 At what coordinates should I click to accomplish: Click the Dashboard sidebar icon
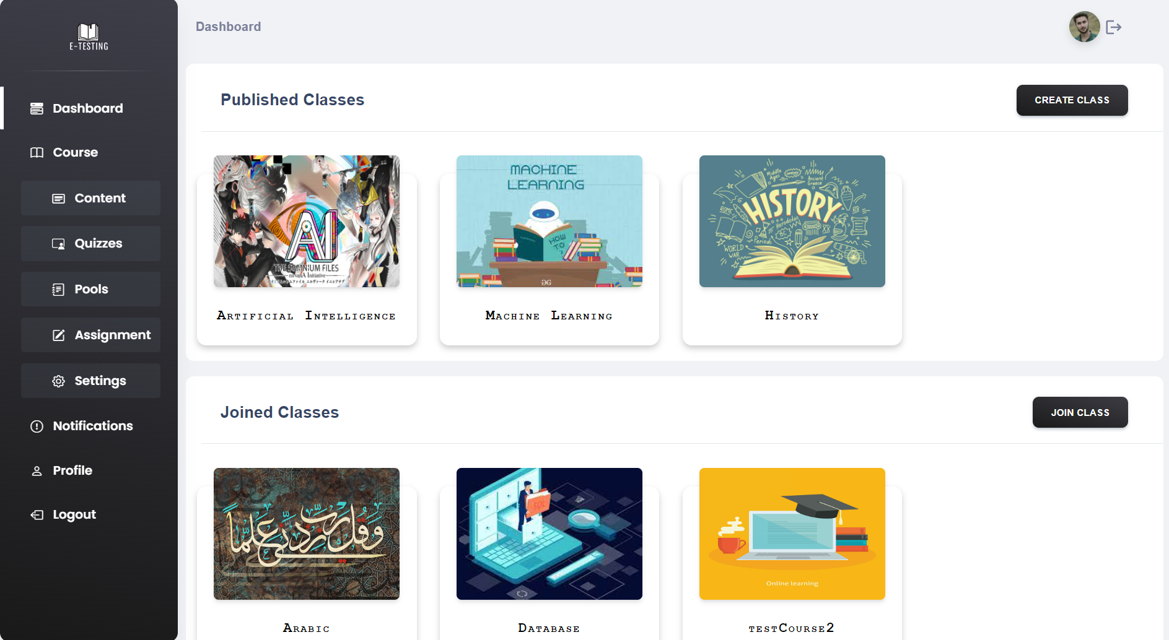click(x=37, y=109)
